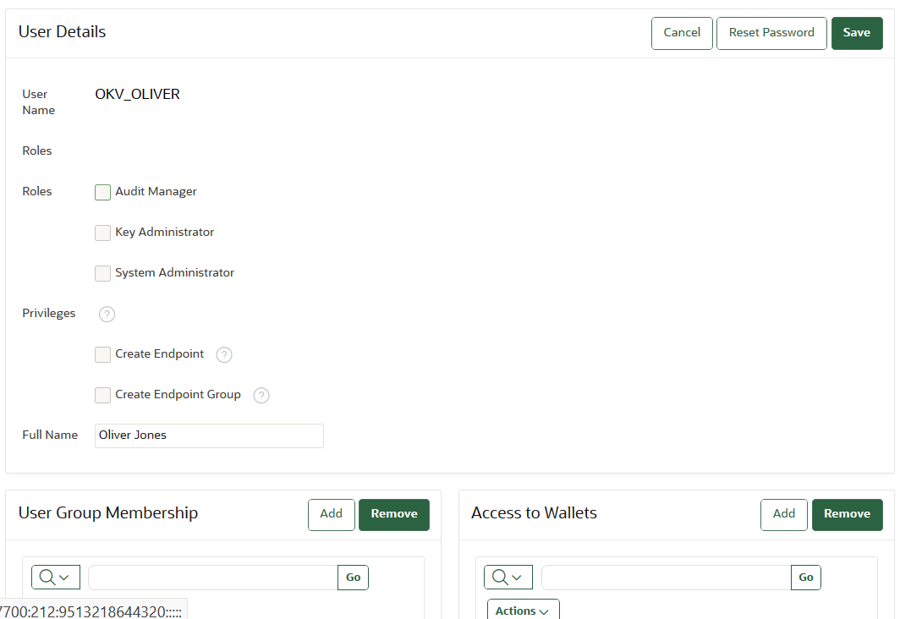The width and height of the screenshot is (900, 619).
Task: Focus the Access to Wallets search field
Action: [666, 577]
